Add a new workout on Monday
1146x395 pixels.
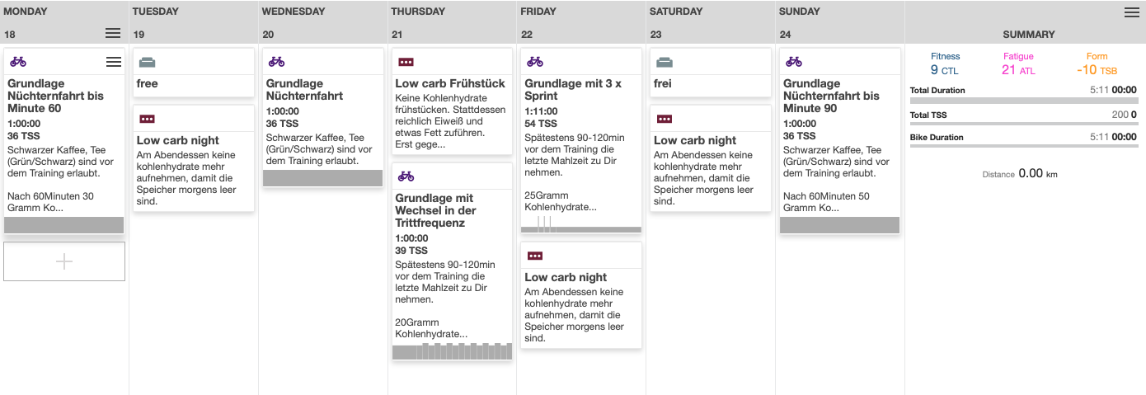[64, 261]
